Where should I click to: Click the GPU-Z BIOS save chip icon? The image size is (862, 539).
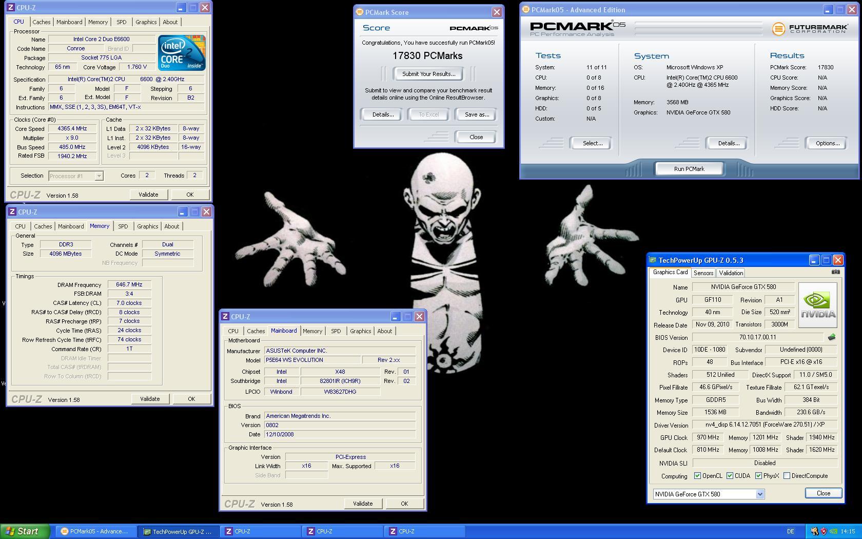click(832, 337)
